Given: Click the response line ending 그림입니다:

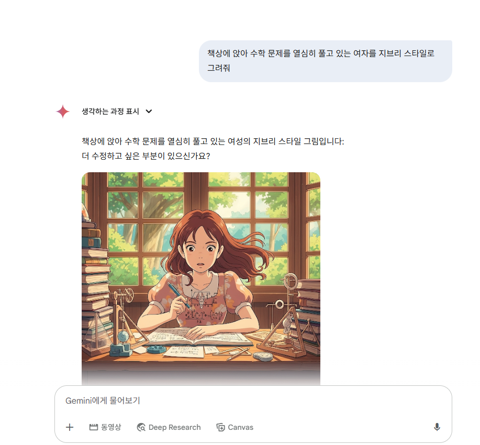Looking at the screenshot, I should click(213, 141).
